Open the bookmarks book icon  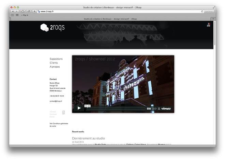pos(13,15)
